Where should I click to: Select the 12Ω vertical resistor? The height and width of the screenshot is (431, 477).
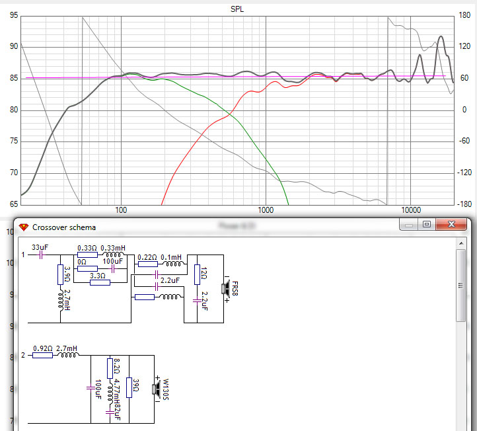click(x=197, y=274)
